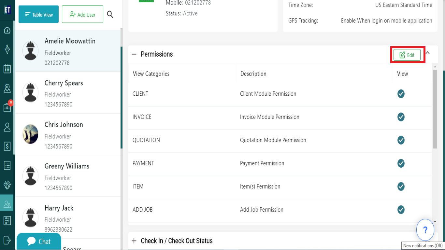Click Harry Jack's avatar

pos(30,218)
